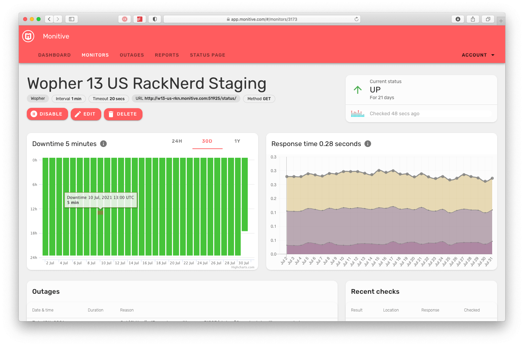Viewport: 524px width, 346px height.
Task: Open the Safari downloads button
Action: click(x=458, y=19)
